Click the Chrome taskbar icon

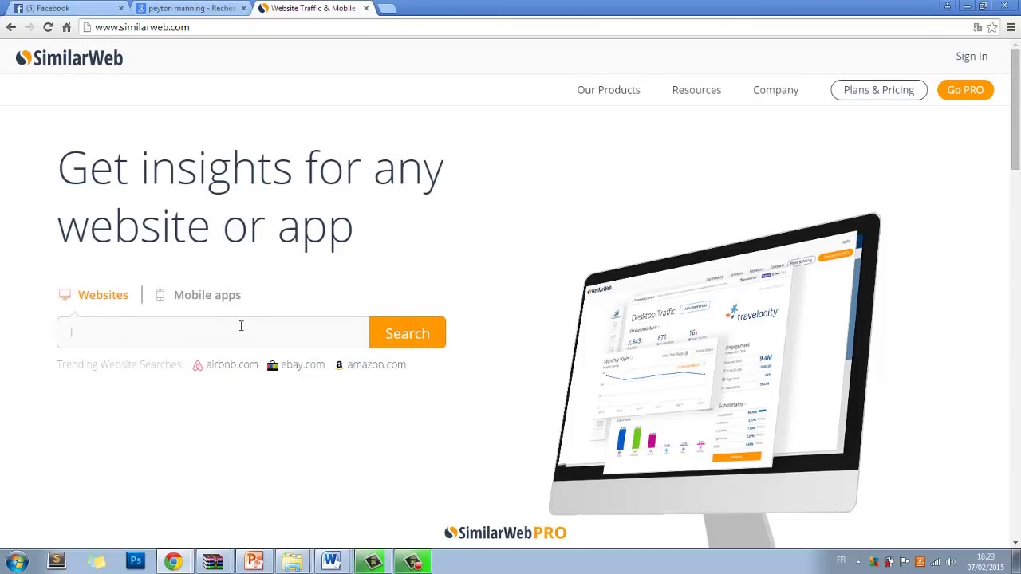pyautogui.click(x=173, y=561)
